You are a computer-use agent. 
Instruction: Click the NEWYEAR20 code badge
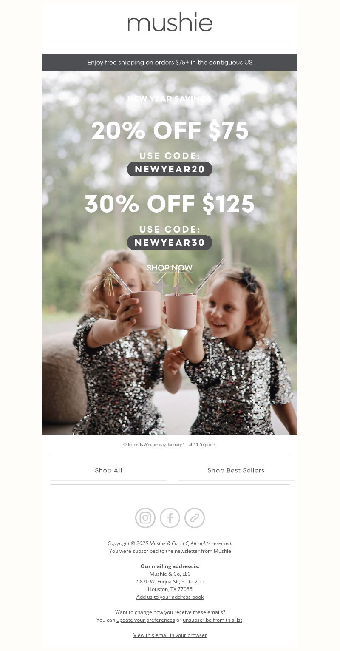click(x=170, y=169)
